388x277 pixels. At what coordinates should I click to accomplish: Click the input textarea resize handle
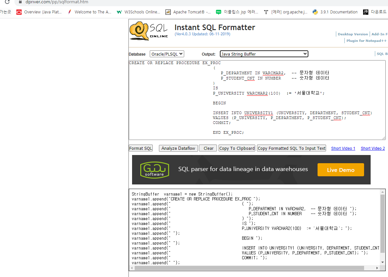pos(383,138)
